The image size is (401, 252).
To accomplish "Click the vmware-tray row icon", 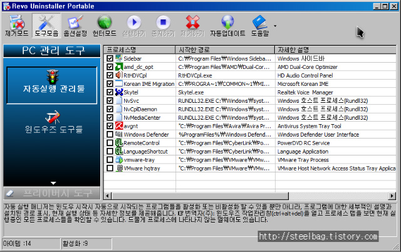I will (x=119, y=159).
